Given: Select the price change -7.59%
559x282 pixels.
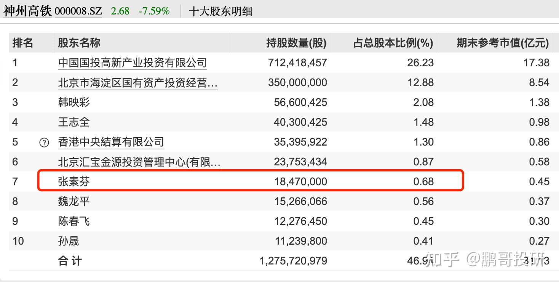Looking at the screenshot, I should [154, 11].
